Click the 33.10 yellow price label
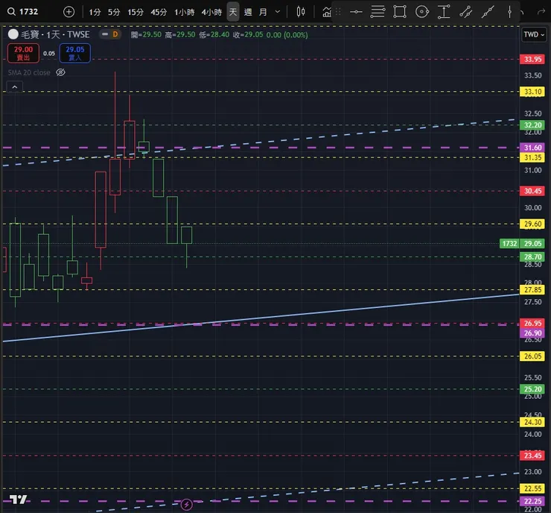551x513 pixels. pyautogui.click(x=532, y=92)
